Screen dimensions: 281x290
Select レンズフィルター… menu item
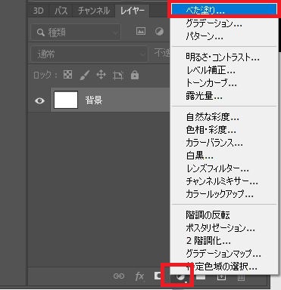coord(224,168)
